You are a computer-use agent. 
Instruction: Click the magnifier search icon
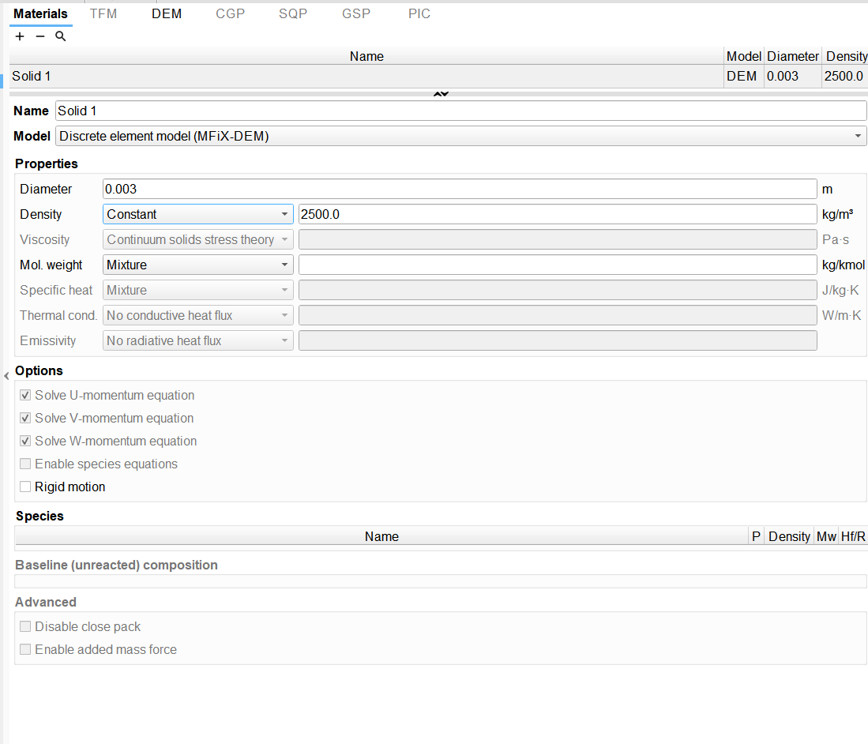click(60, 36)
